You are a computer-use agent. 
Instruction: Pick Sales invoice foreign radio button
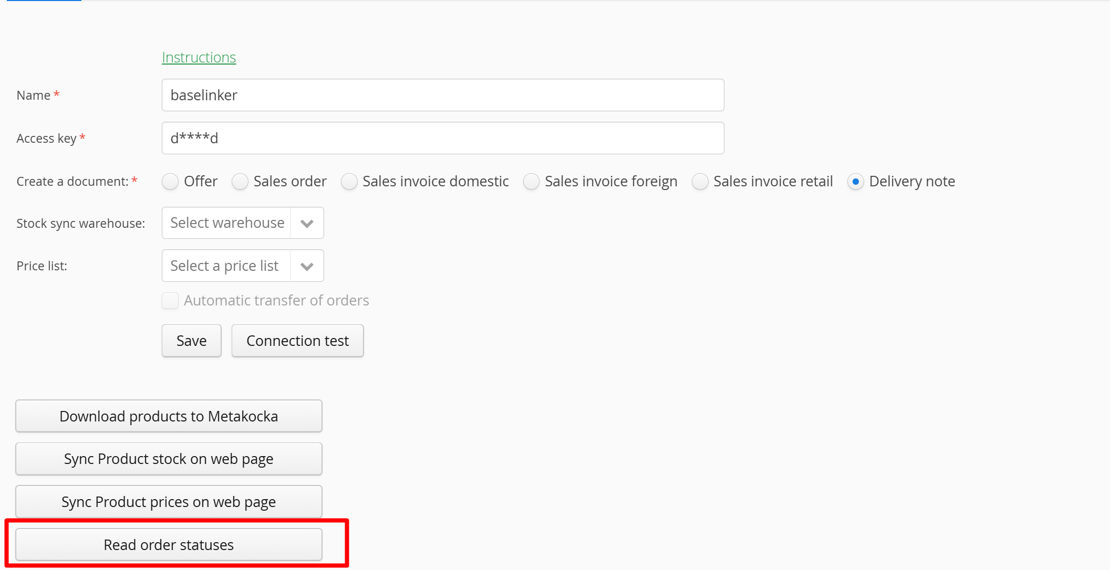click(531, 182)
